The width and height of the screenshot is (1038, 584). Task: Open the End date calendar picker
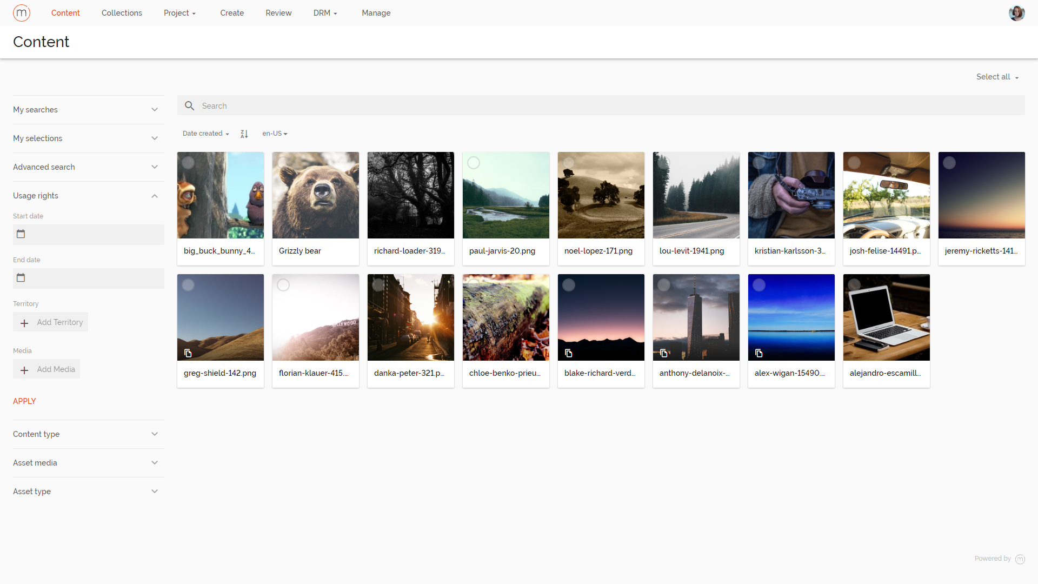21,277
